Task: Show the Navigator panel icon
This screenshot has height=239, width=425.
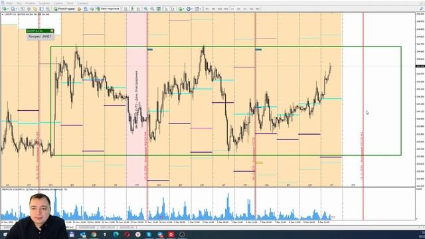Action: click(35, 9)
